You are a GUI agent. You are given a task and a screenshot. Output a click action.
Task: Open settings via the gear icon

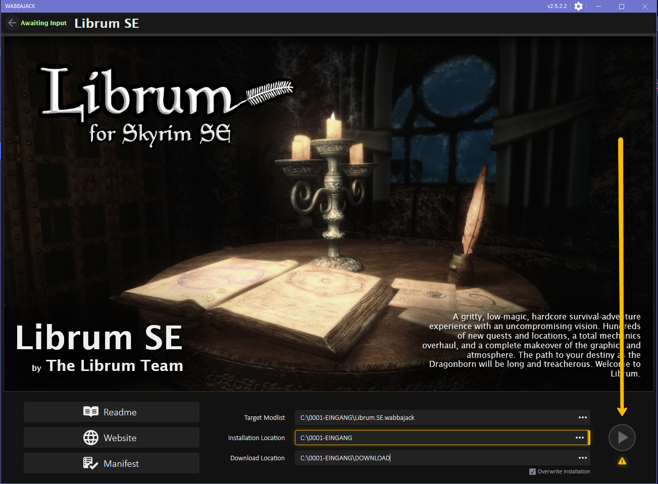579,7
